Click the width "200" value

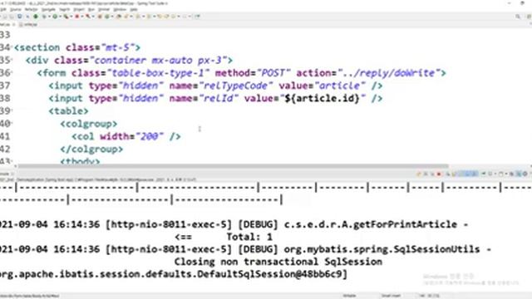click(x=150, y=136)
